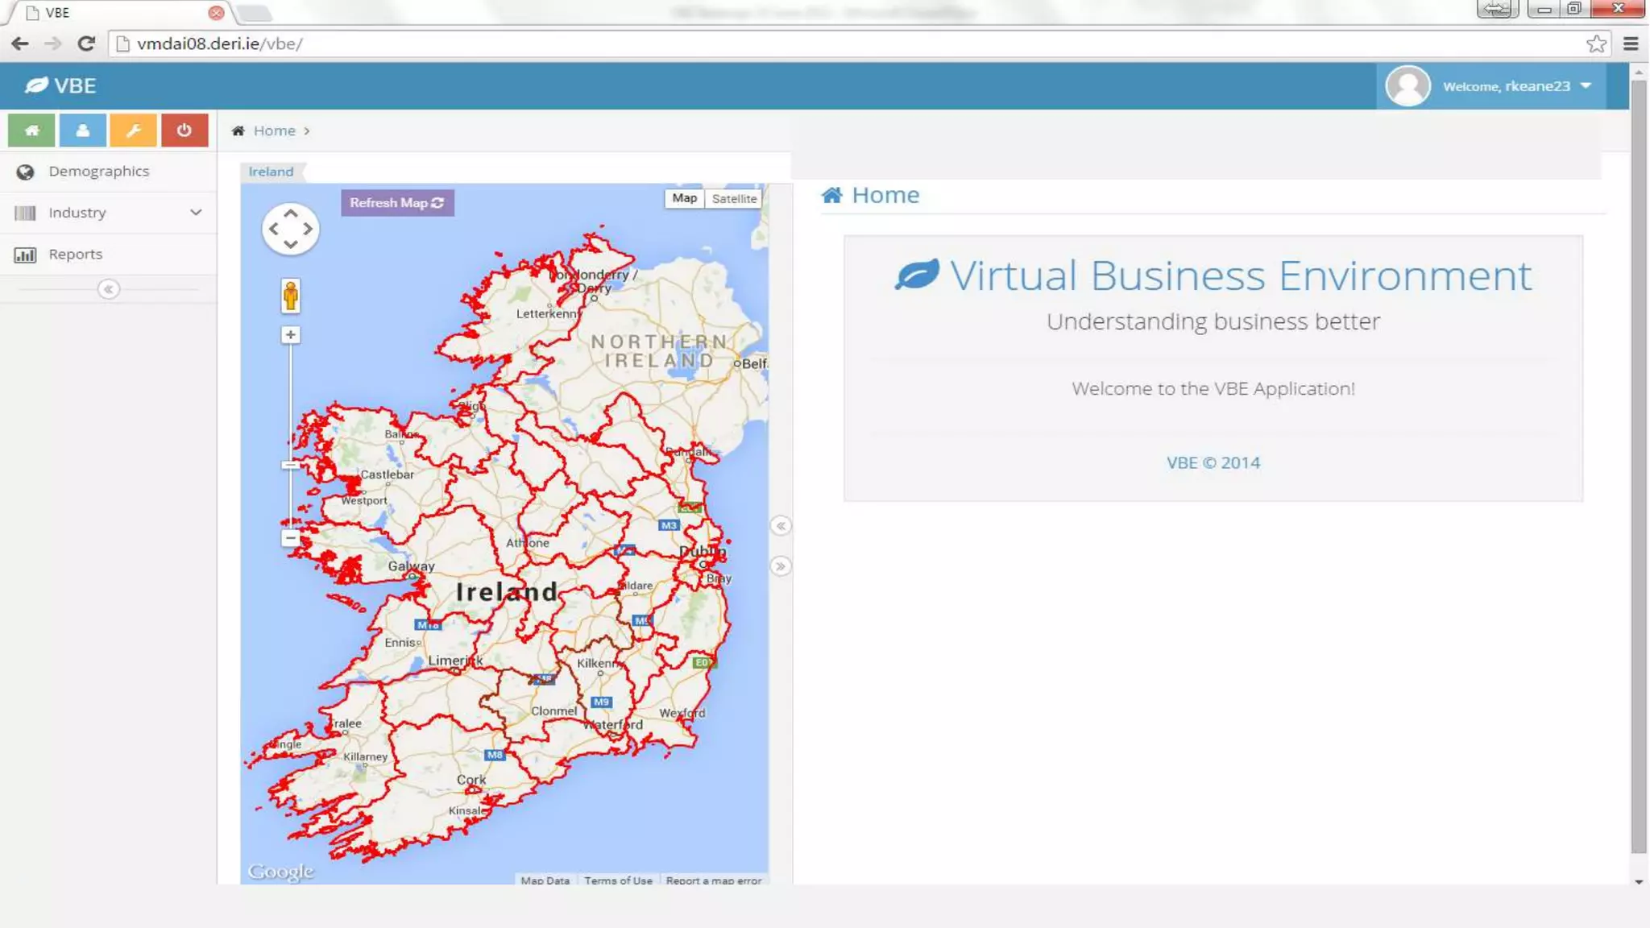Open the Demographics menu item
The height and width of the screenshot is (928, 1650).
(98, 172)
